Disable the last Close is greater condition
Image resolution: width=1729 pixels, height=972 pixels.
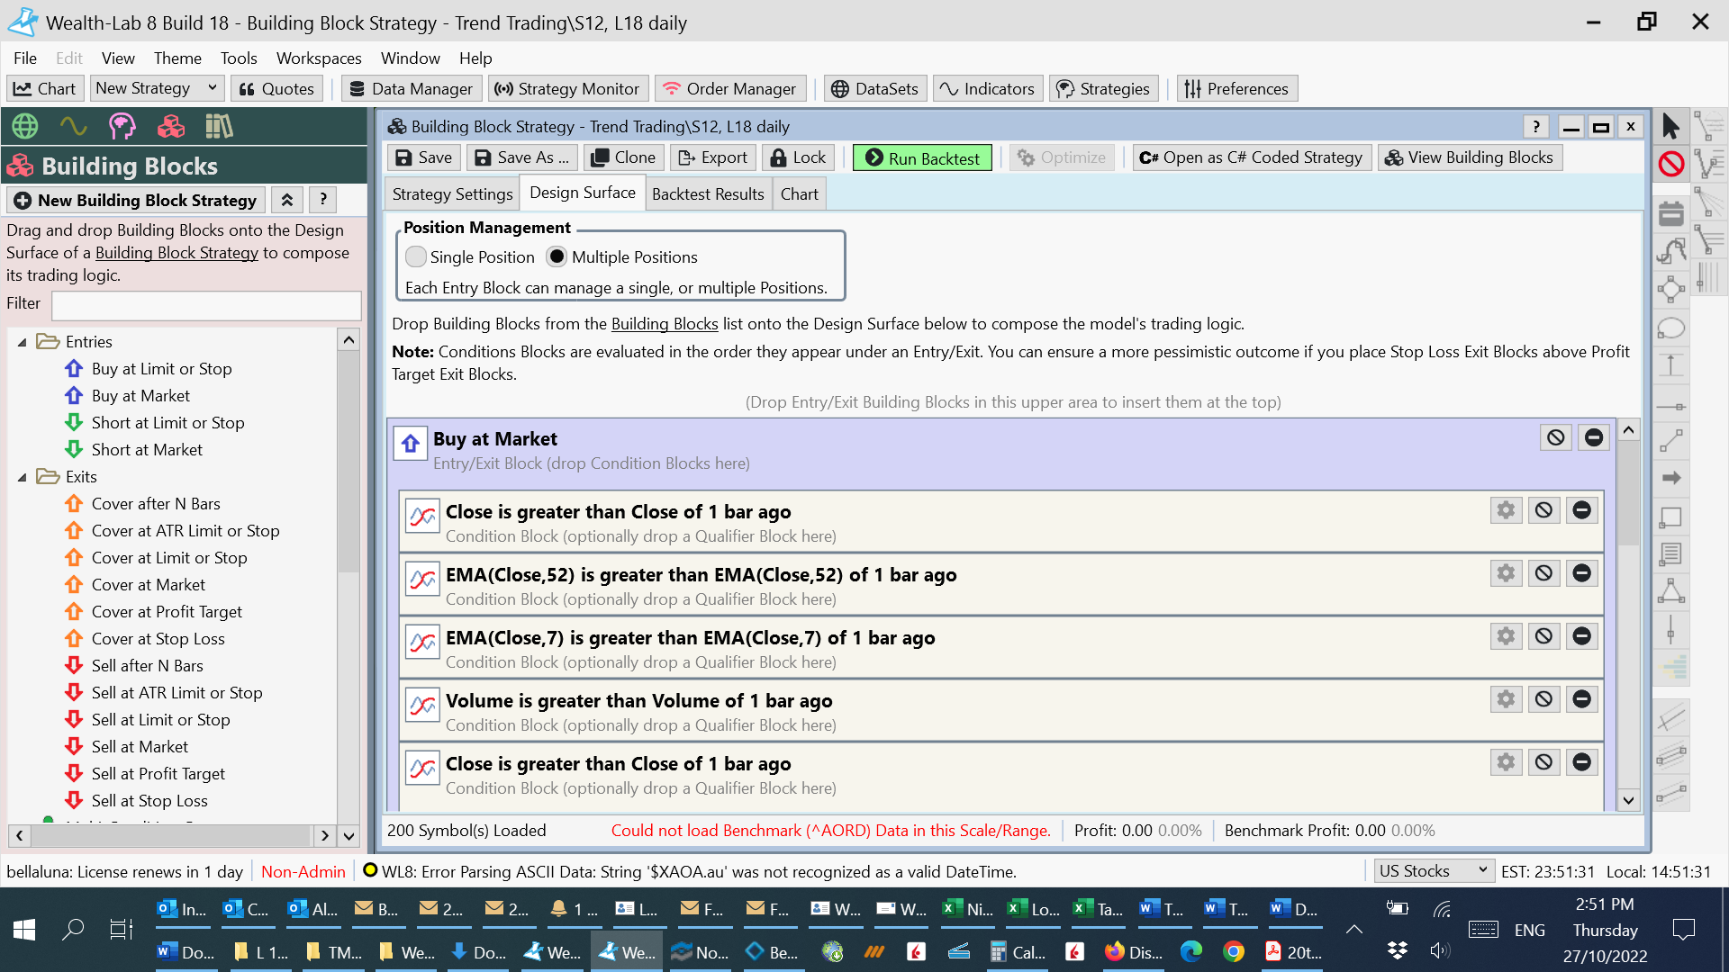[1543, 762]
